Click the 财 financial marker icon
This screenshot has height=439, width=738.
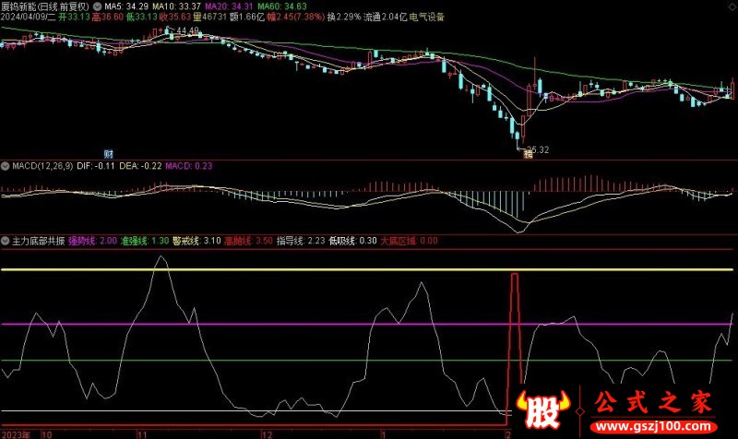tap(108, 154)
